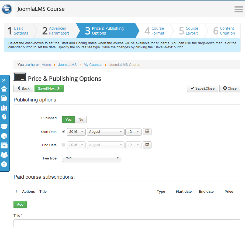Click the 'Published' field label
The height and width of the screenshot is (231, 245).
coord(49,118)
